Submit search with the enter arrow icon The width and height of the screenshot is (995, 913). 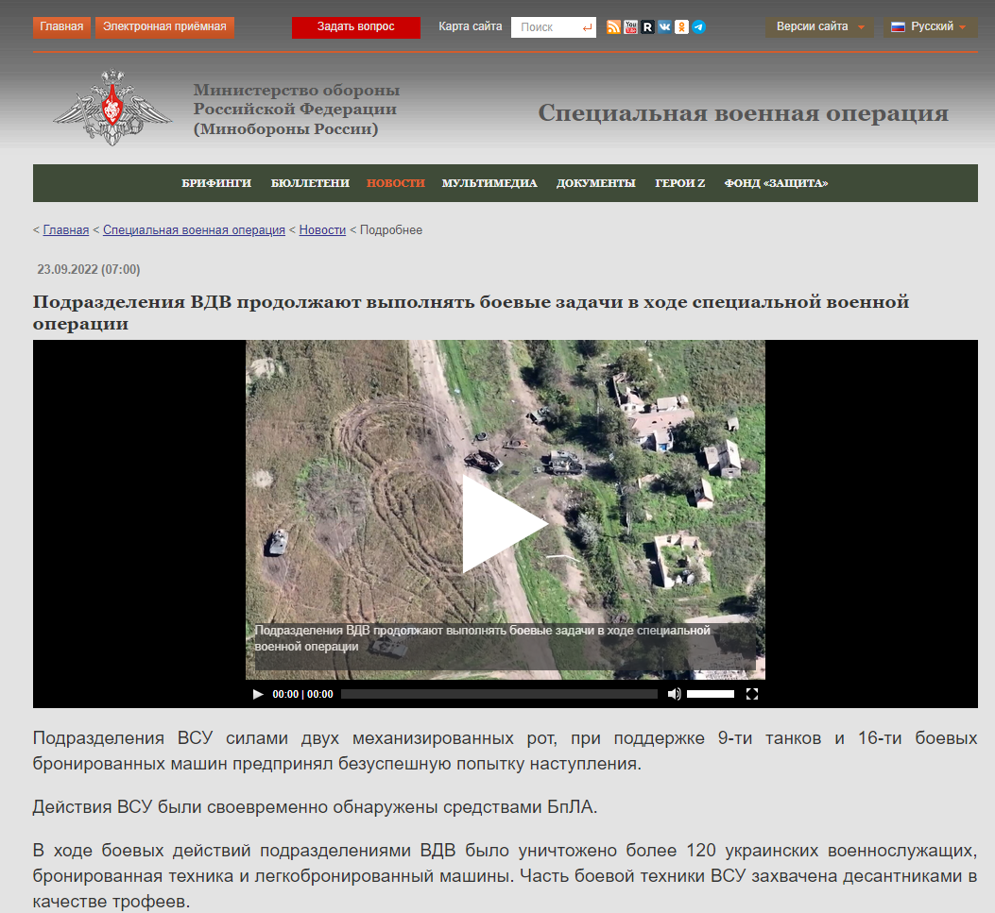[x=587, y=27]
